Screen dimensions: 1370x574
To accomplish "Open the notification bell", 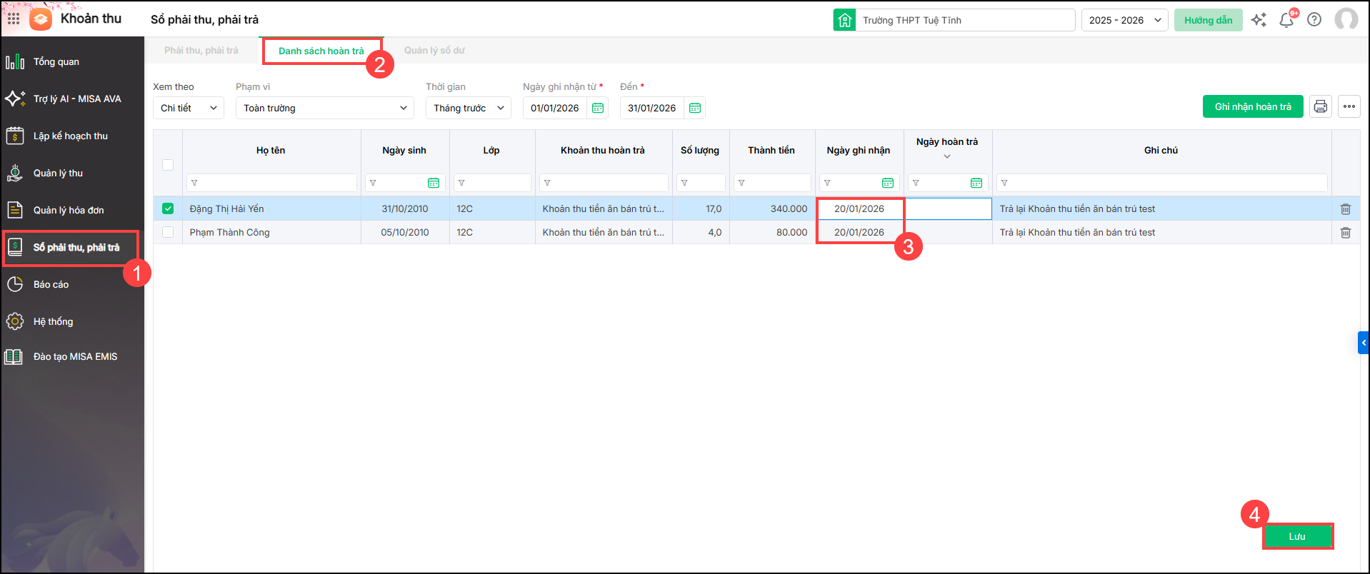I will pyautogui.click(x=1286, y=20).
